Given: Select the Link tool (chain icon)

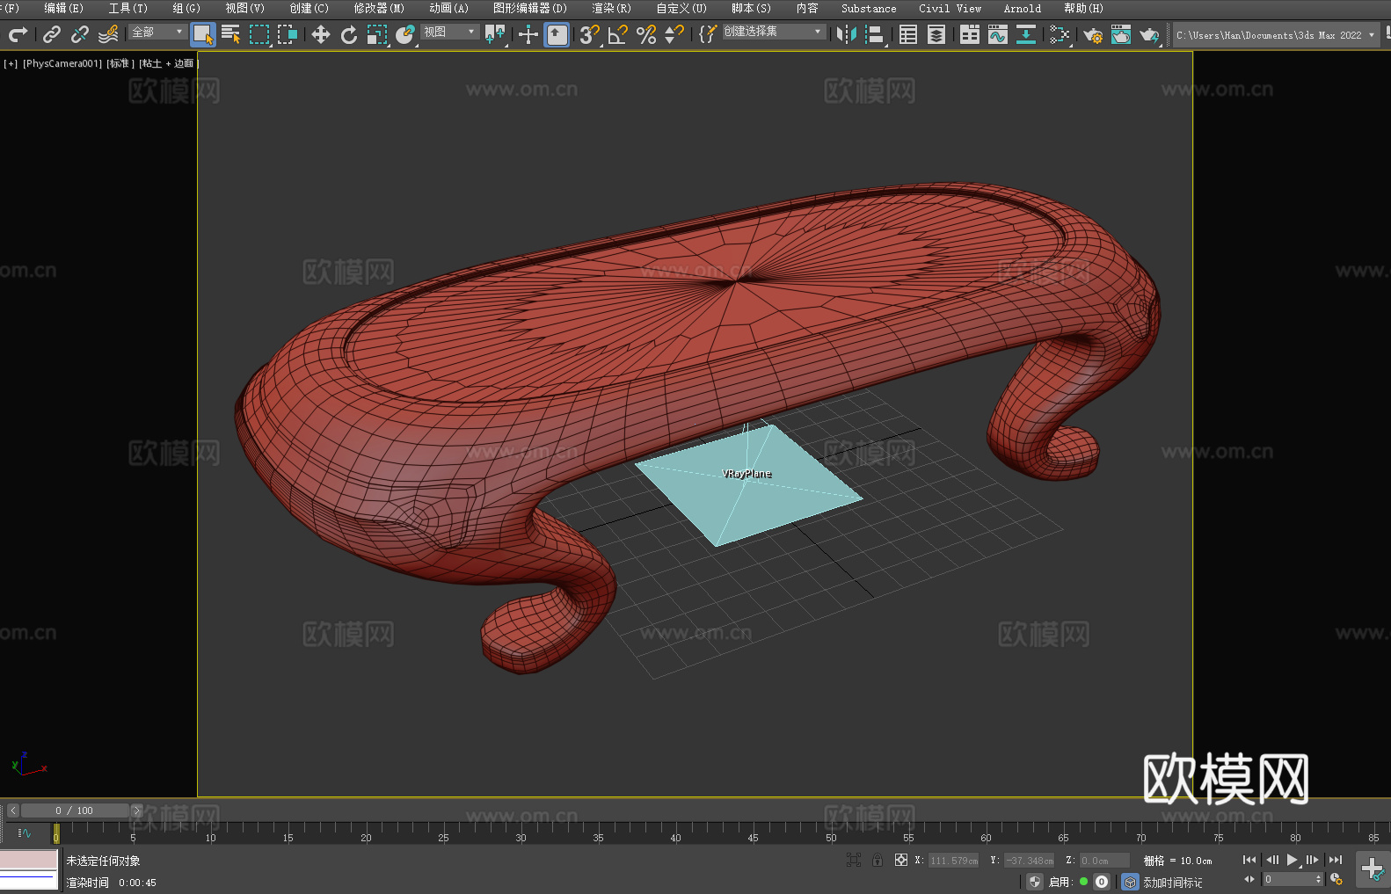Looking at the screenshot, I should (x=52, y=34).
